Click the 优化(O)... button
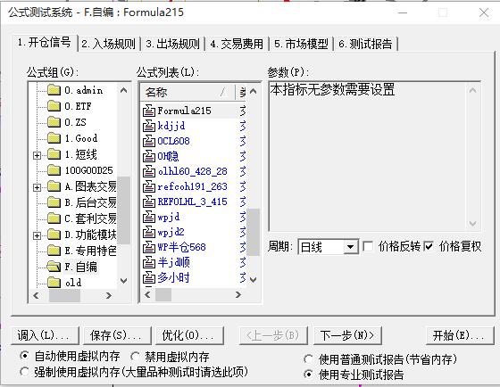The width and height of the screenshot is (500, 387). [x=189, y=335]
